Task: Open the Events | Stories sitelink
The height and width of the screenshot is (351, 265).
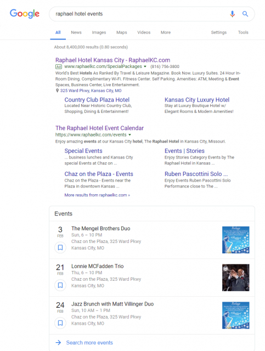Action: 184,151
